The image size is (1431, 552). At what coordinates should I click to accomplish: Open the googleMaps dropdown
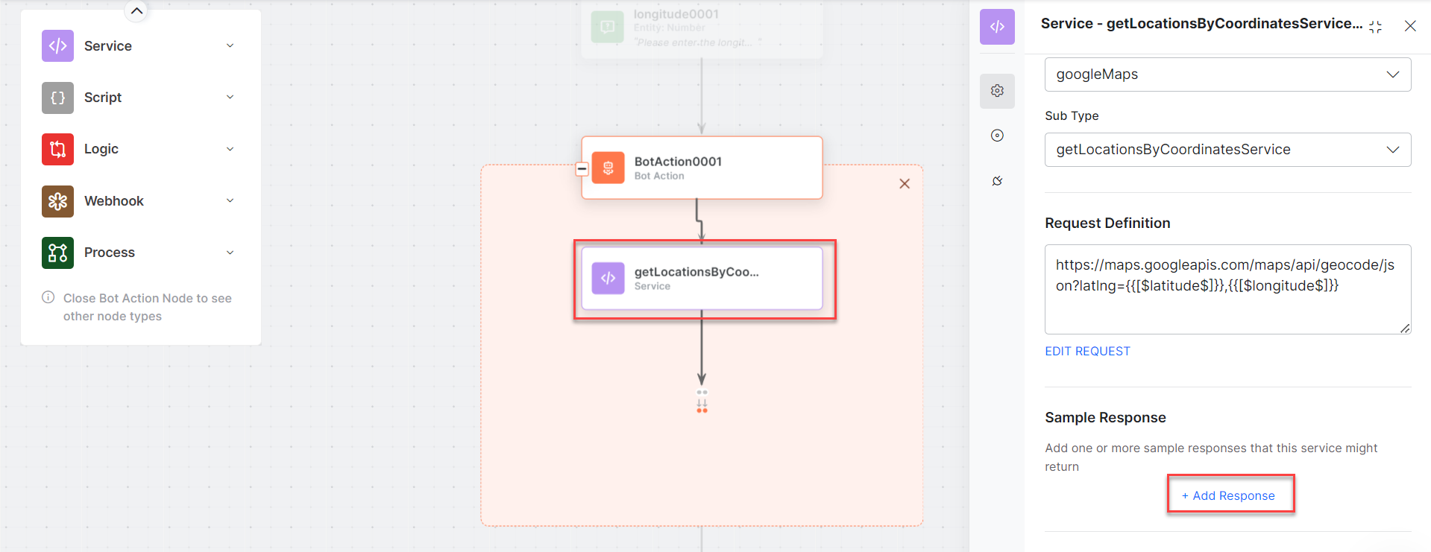click(x=1227, y=74)
